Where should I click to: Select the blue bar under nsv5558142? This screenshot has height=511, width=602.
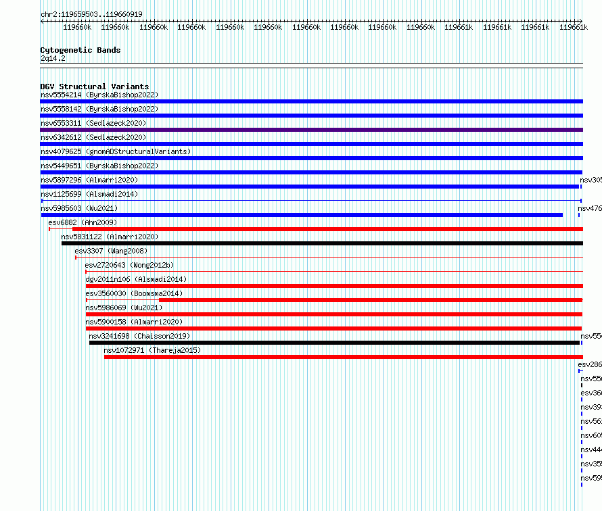pyautogui.click(x=311, y=116)
